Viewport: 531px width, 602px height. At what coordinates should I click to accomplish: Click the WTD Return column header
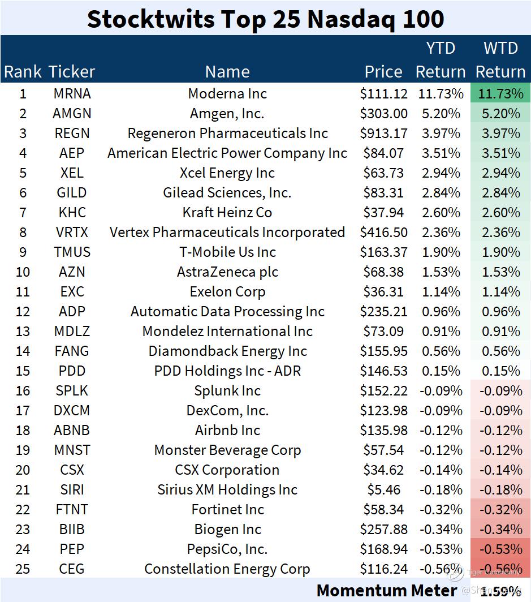click(x=500, y=60)
